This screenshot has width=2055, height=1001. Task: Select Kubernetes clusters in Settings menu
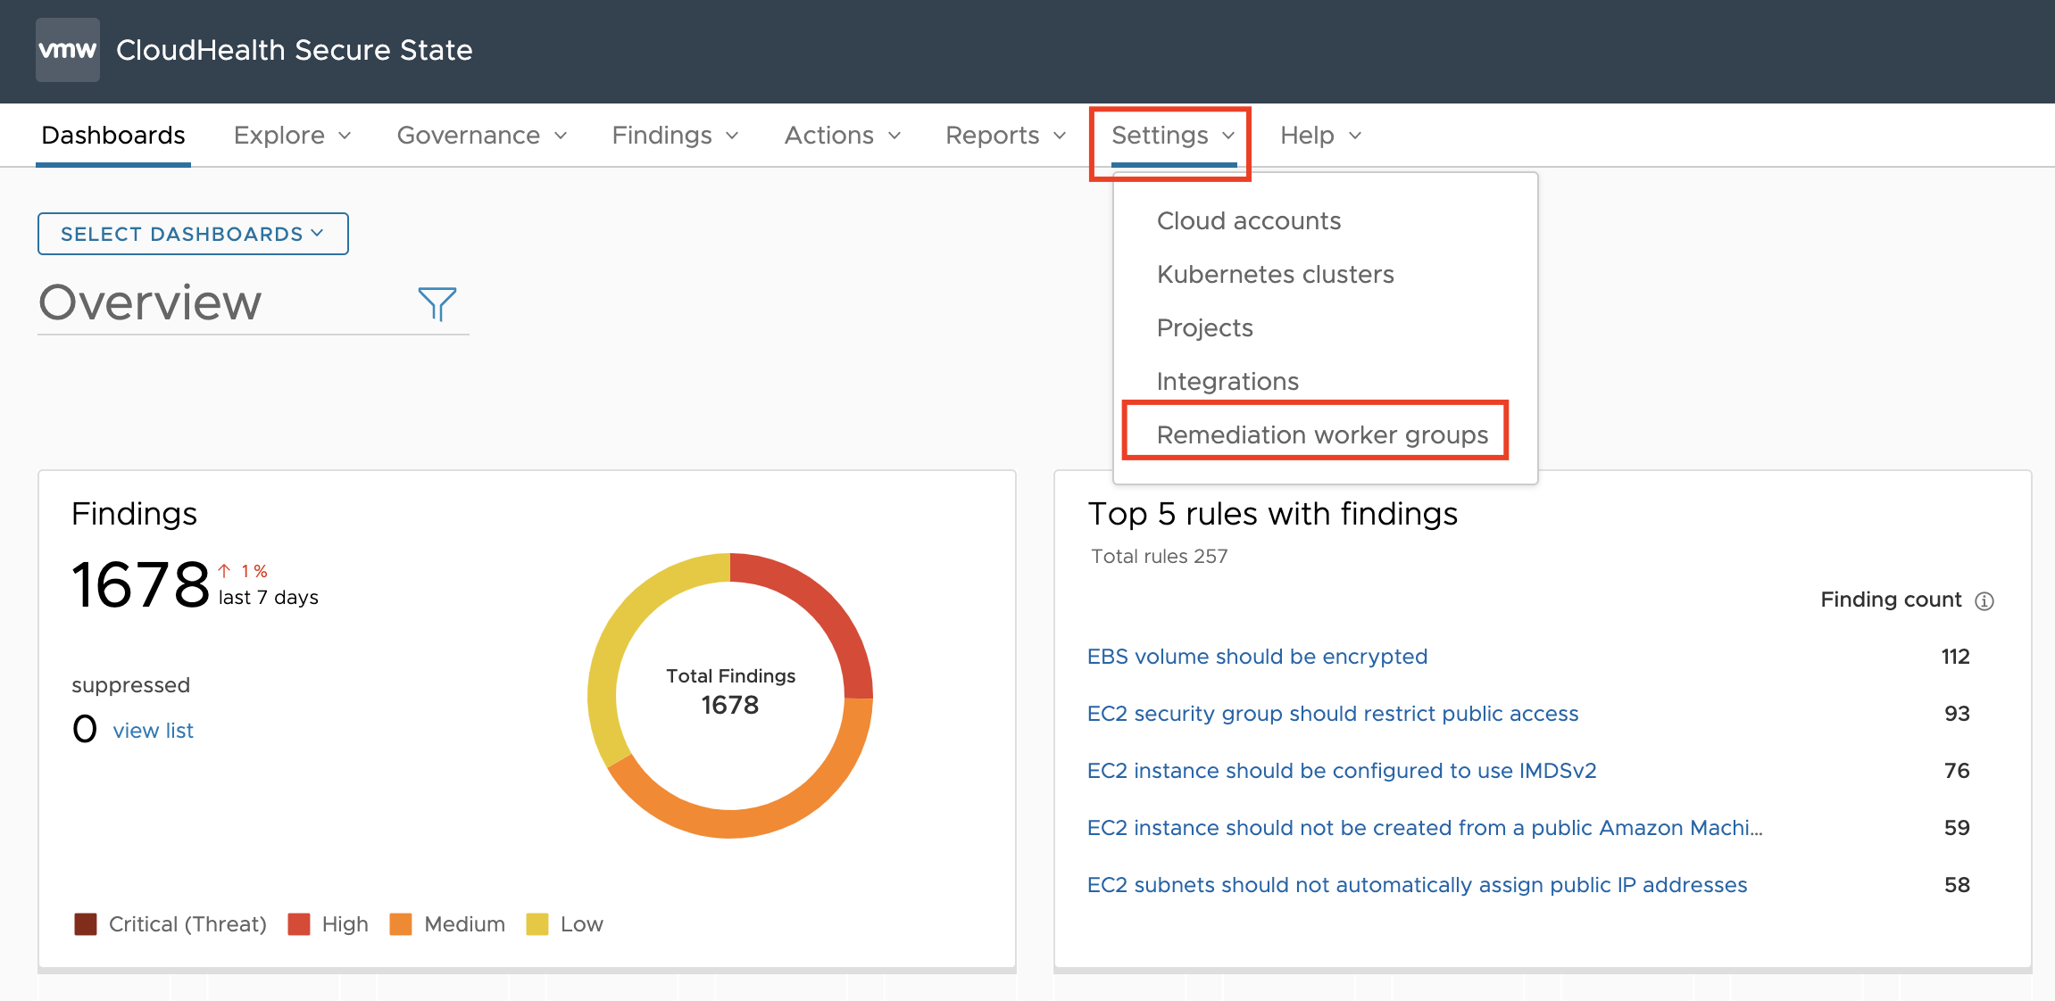(1275, 274)
